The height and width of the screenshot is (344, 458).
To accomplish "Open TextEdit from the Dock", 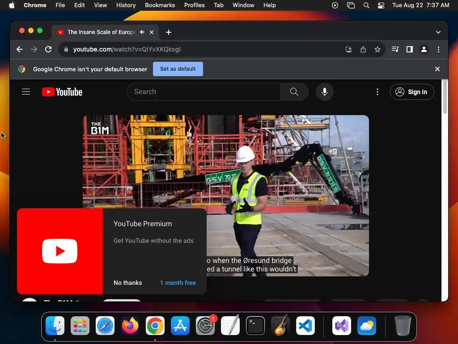I will [x=230, y=326].
